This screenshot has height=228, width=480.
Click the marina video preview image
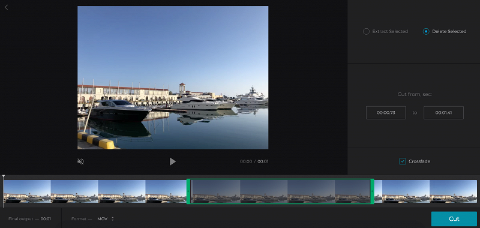173,77
